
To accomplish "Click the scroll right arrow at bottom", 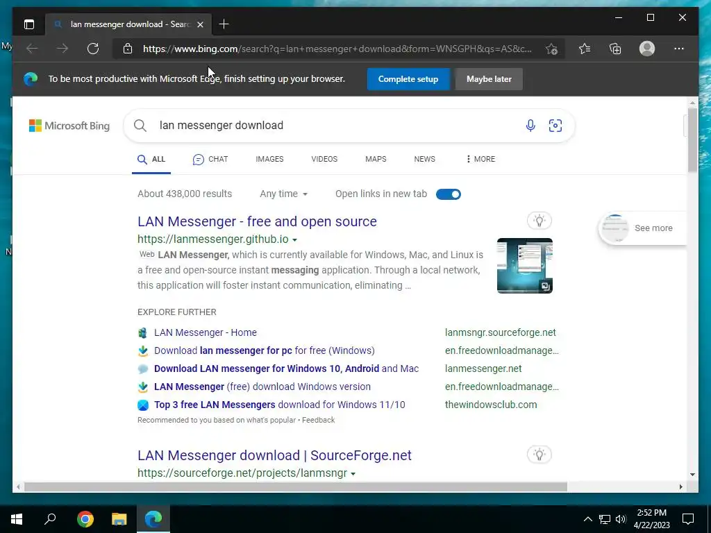I will (681, 487).
